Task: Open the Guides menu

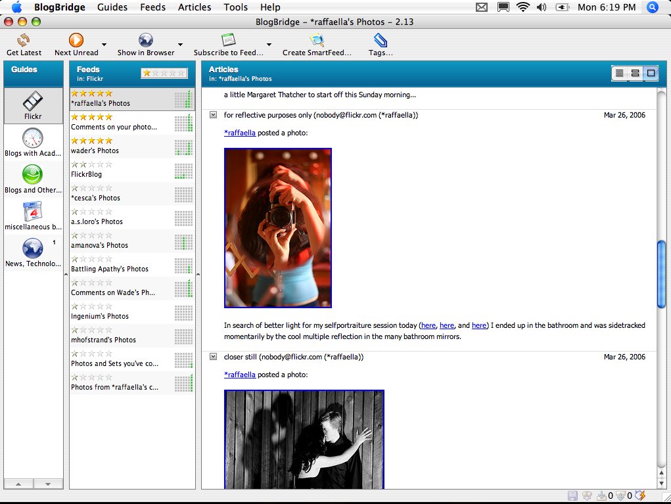Action: click(112, 7)
